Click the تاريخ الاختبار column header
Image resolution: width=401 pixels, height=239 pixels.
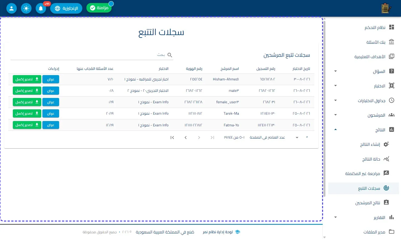tap(301, 69)
